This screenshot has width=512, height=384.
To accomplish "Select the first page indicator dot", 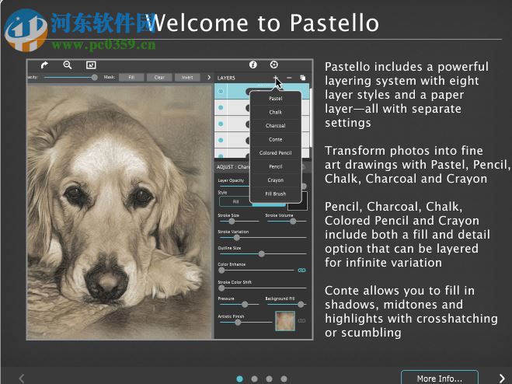I will (x=239, y=379).
